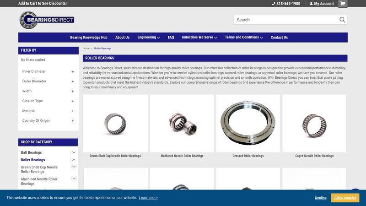Open the FAQ page

(x=171, y=38)
